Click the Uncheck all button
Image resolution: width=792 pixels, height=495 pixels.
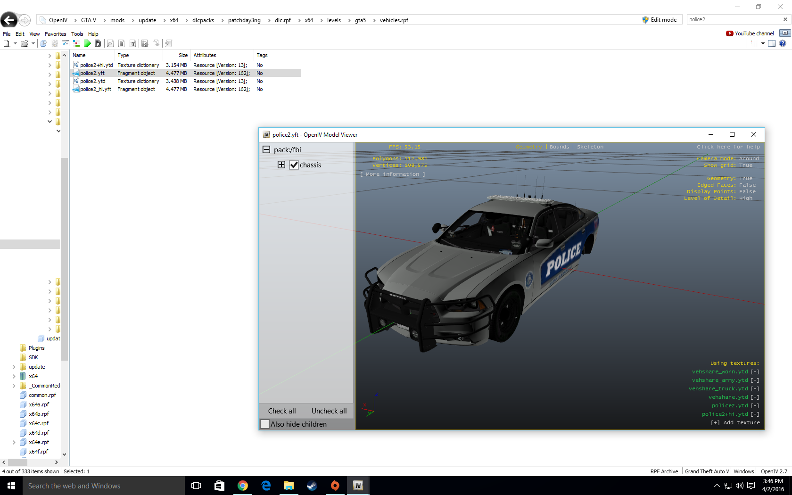click(329, 411)
